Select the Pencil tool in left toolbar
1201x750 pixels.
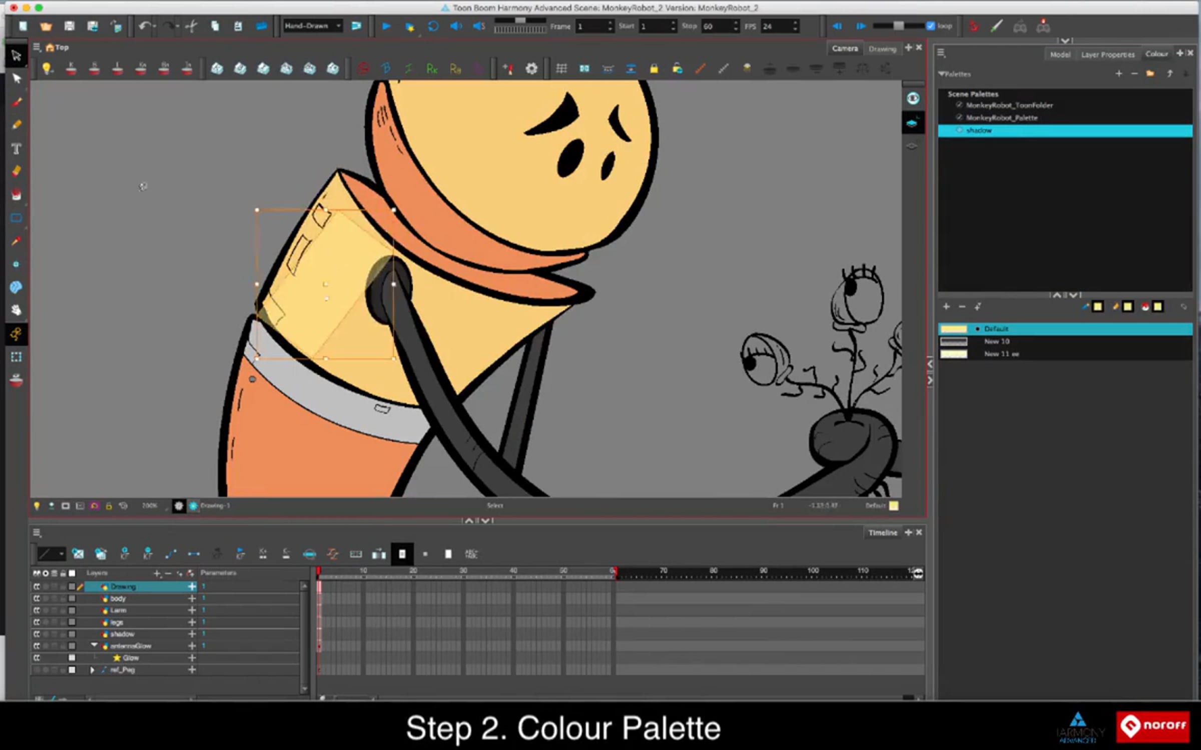click(17, 124)
